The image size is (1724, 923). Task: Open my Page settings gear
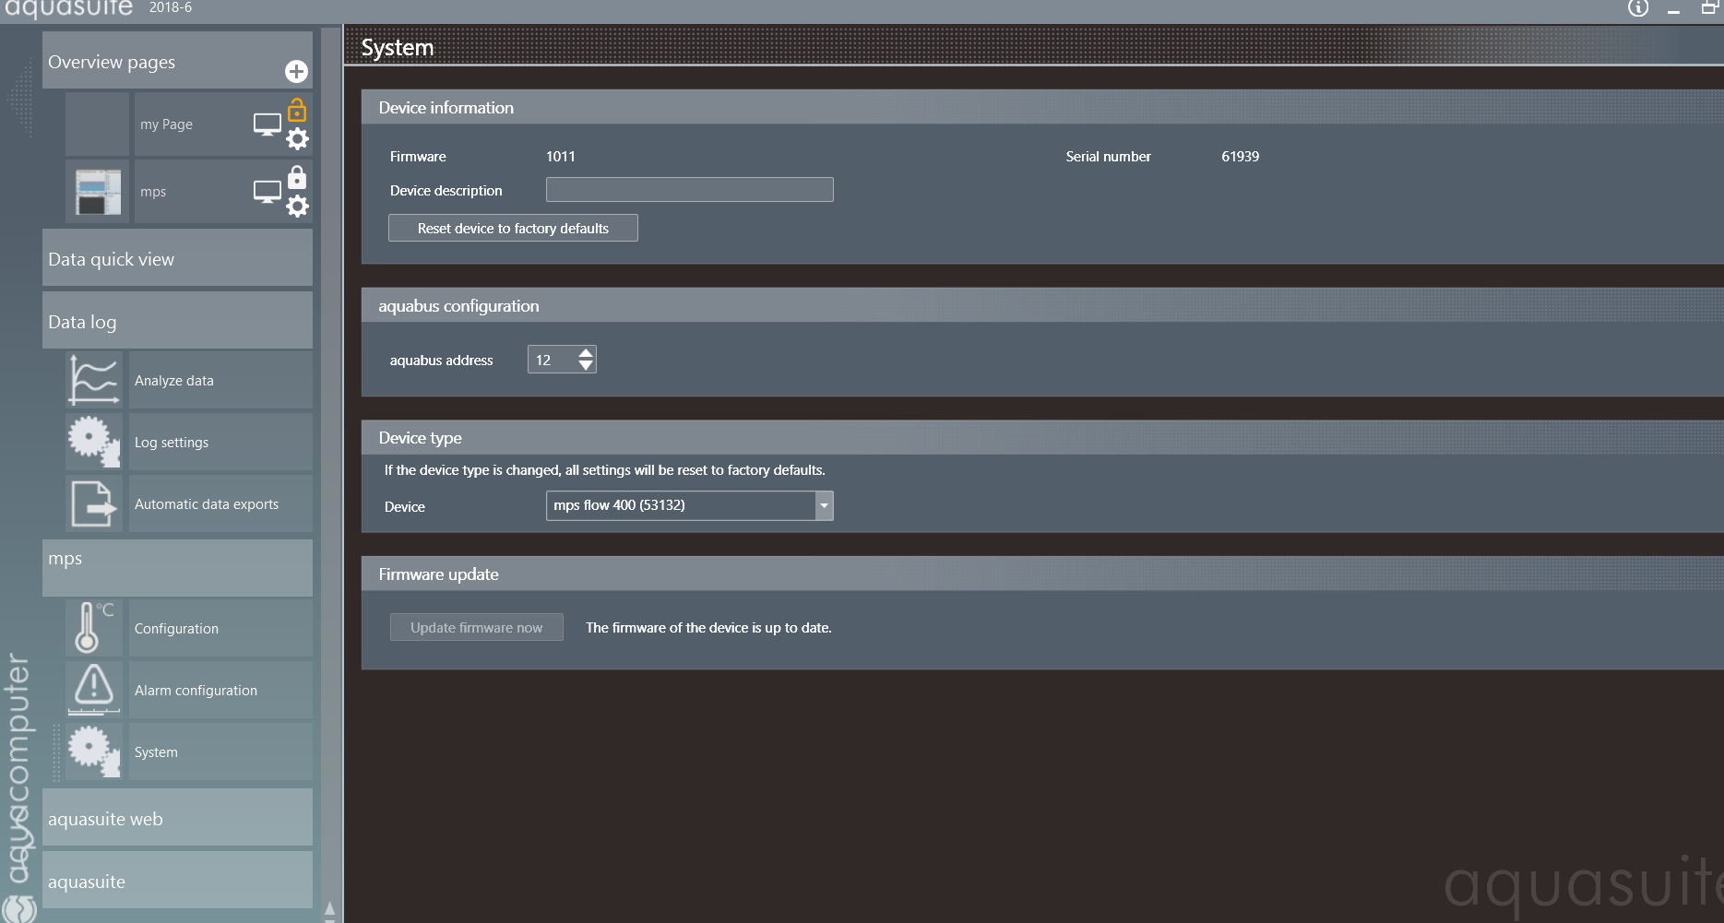point(297,139)
